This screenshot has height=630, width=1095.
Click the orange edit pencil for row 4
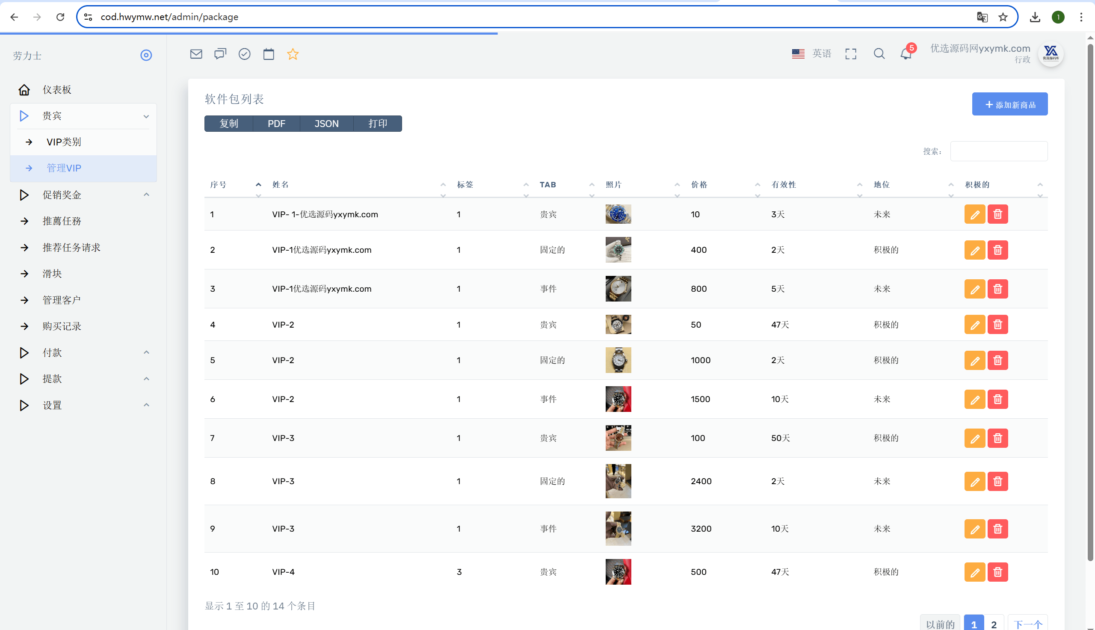point(974,325)
